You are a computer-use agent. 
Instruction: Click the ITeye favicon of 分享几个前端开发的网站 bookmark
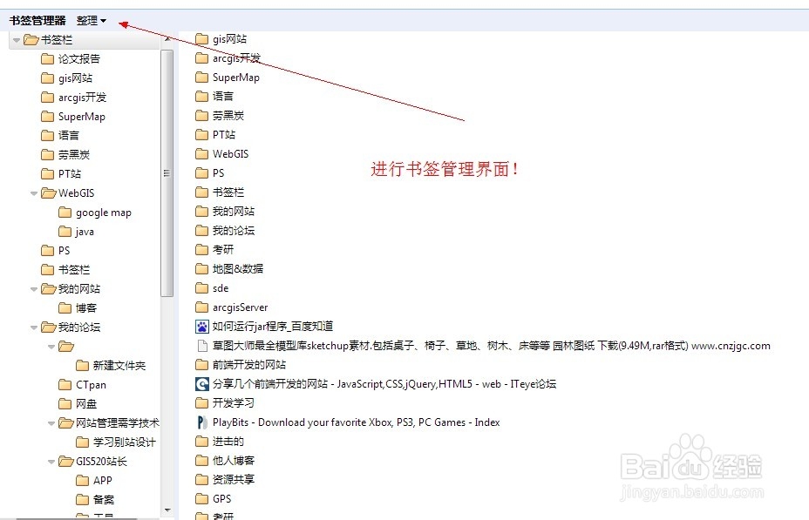(201, 384)
